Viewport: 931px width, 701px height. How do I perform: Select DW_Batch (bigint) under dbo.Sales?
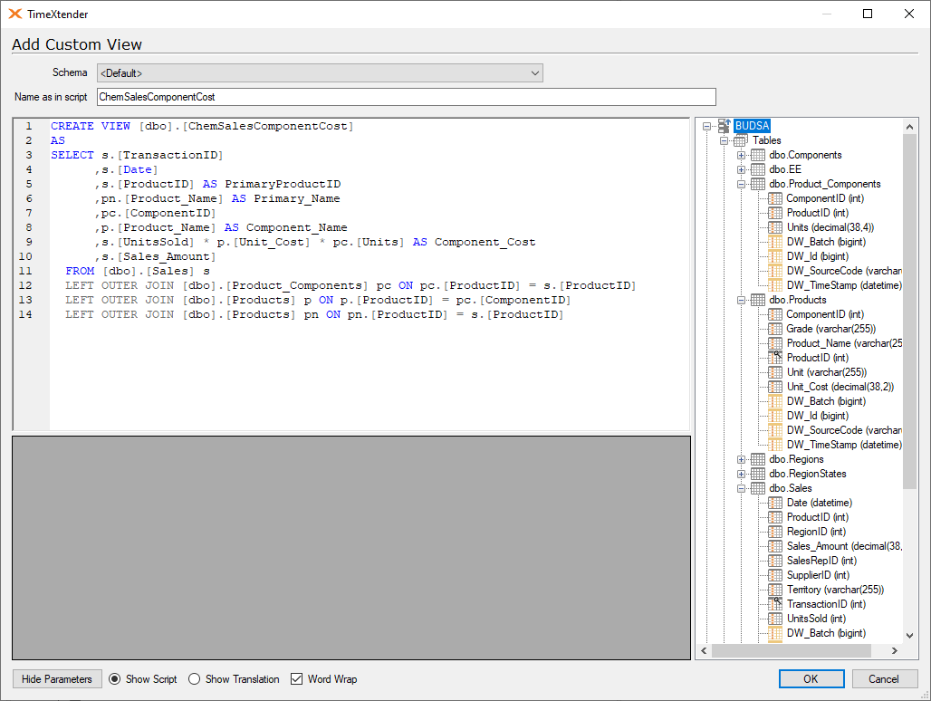coord(826,633)
